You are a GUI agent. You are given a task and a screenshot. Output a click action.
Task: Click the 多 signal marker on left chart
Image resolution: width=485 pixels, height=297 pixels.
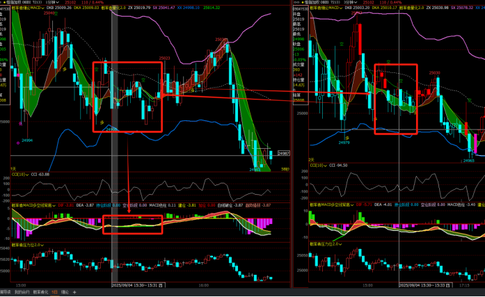103,122
